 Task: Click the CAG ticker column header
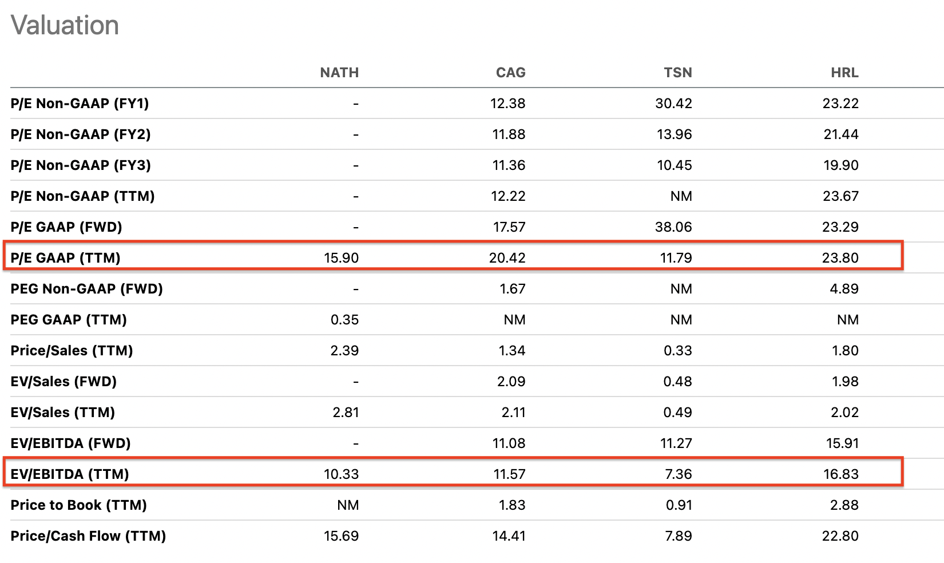510,73
